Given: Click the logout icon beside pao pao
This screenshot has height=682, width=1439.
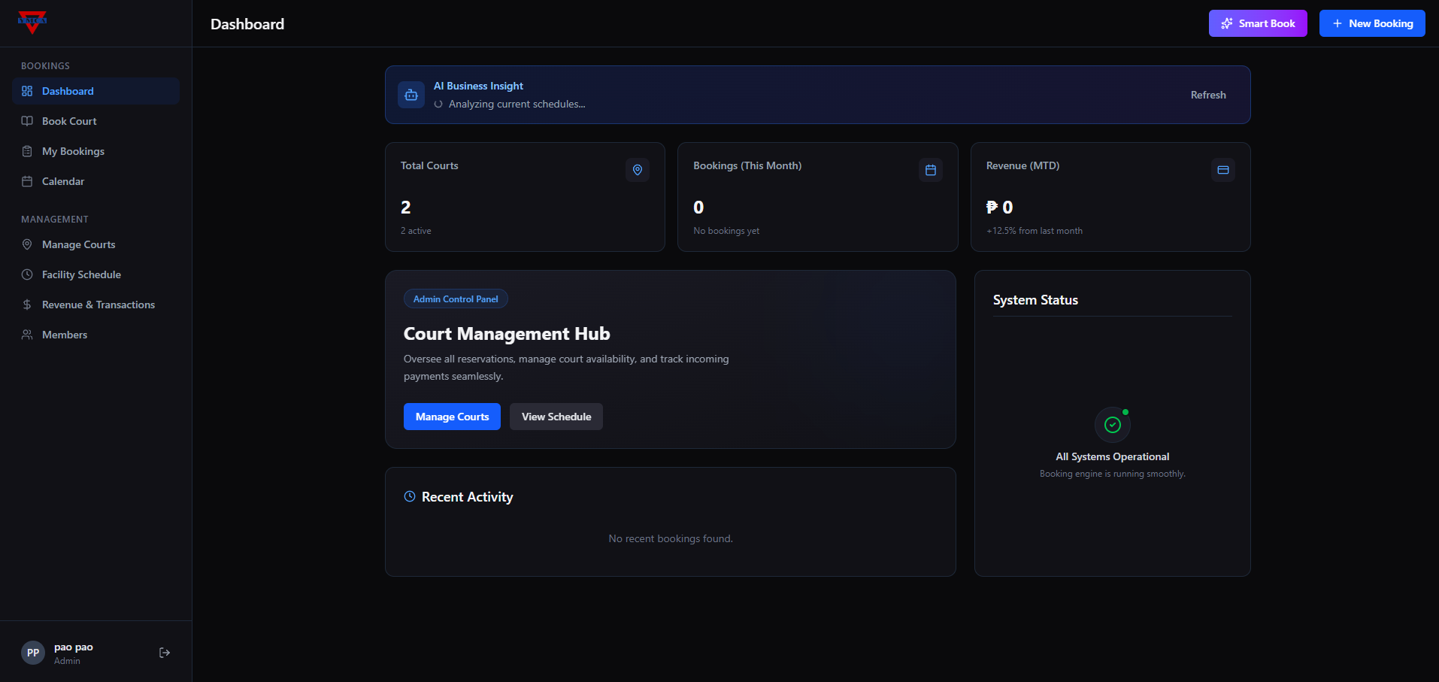Looking at the screenshot, I should coord(165,653).
